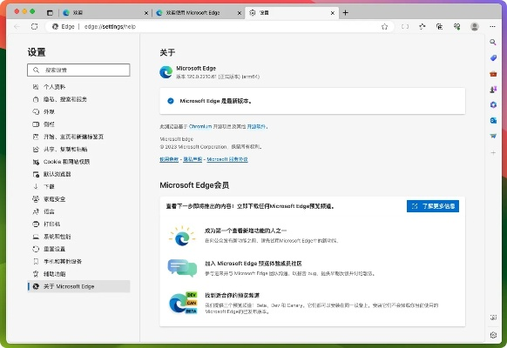Click the Microsoft Edge logo in 关于 section
The height and width of the screenshot is (348, 507).
[166, 72]
